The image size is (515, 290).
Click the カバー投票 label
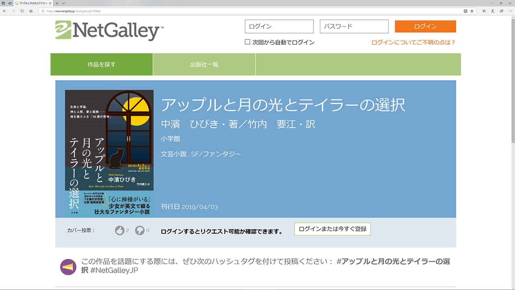click(x=81, y=230)
